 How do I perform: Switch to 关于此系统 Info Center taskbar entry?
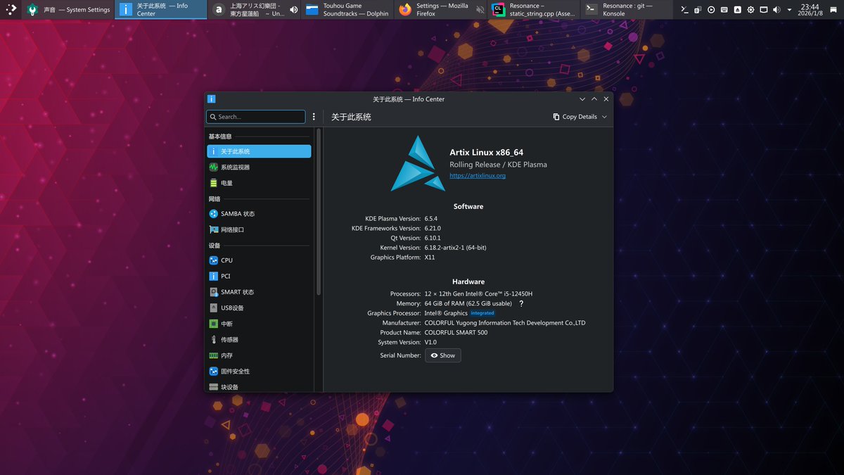pos(161,10)
